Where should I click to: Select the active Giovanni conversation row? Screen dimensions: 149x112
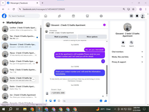click(x=20, y=46)
